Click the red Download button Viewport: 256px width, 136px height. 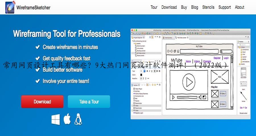click(x=42, y=101)
